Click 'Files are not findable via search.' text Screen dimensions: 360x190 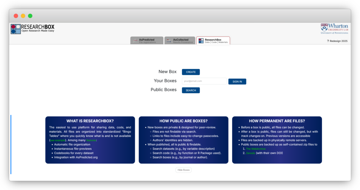click(174, 132)
